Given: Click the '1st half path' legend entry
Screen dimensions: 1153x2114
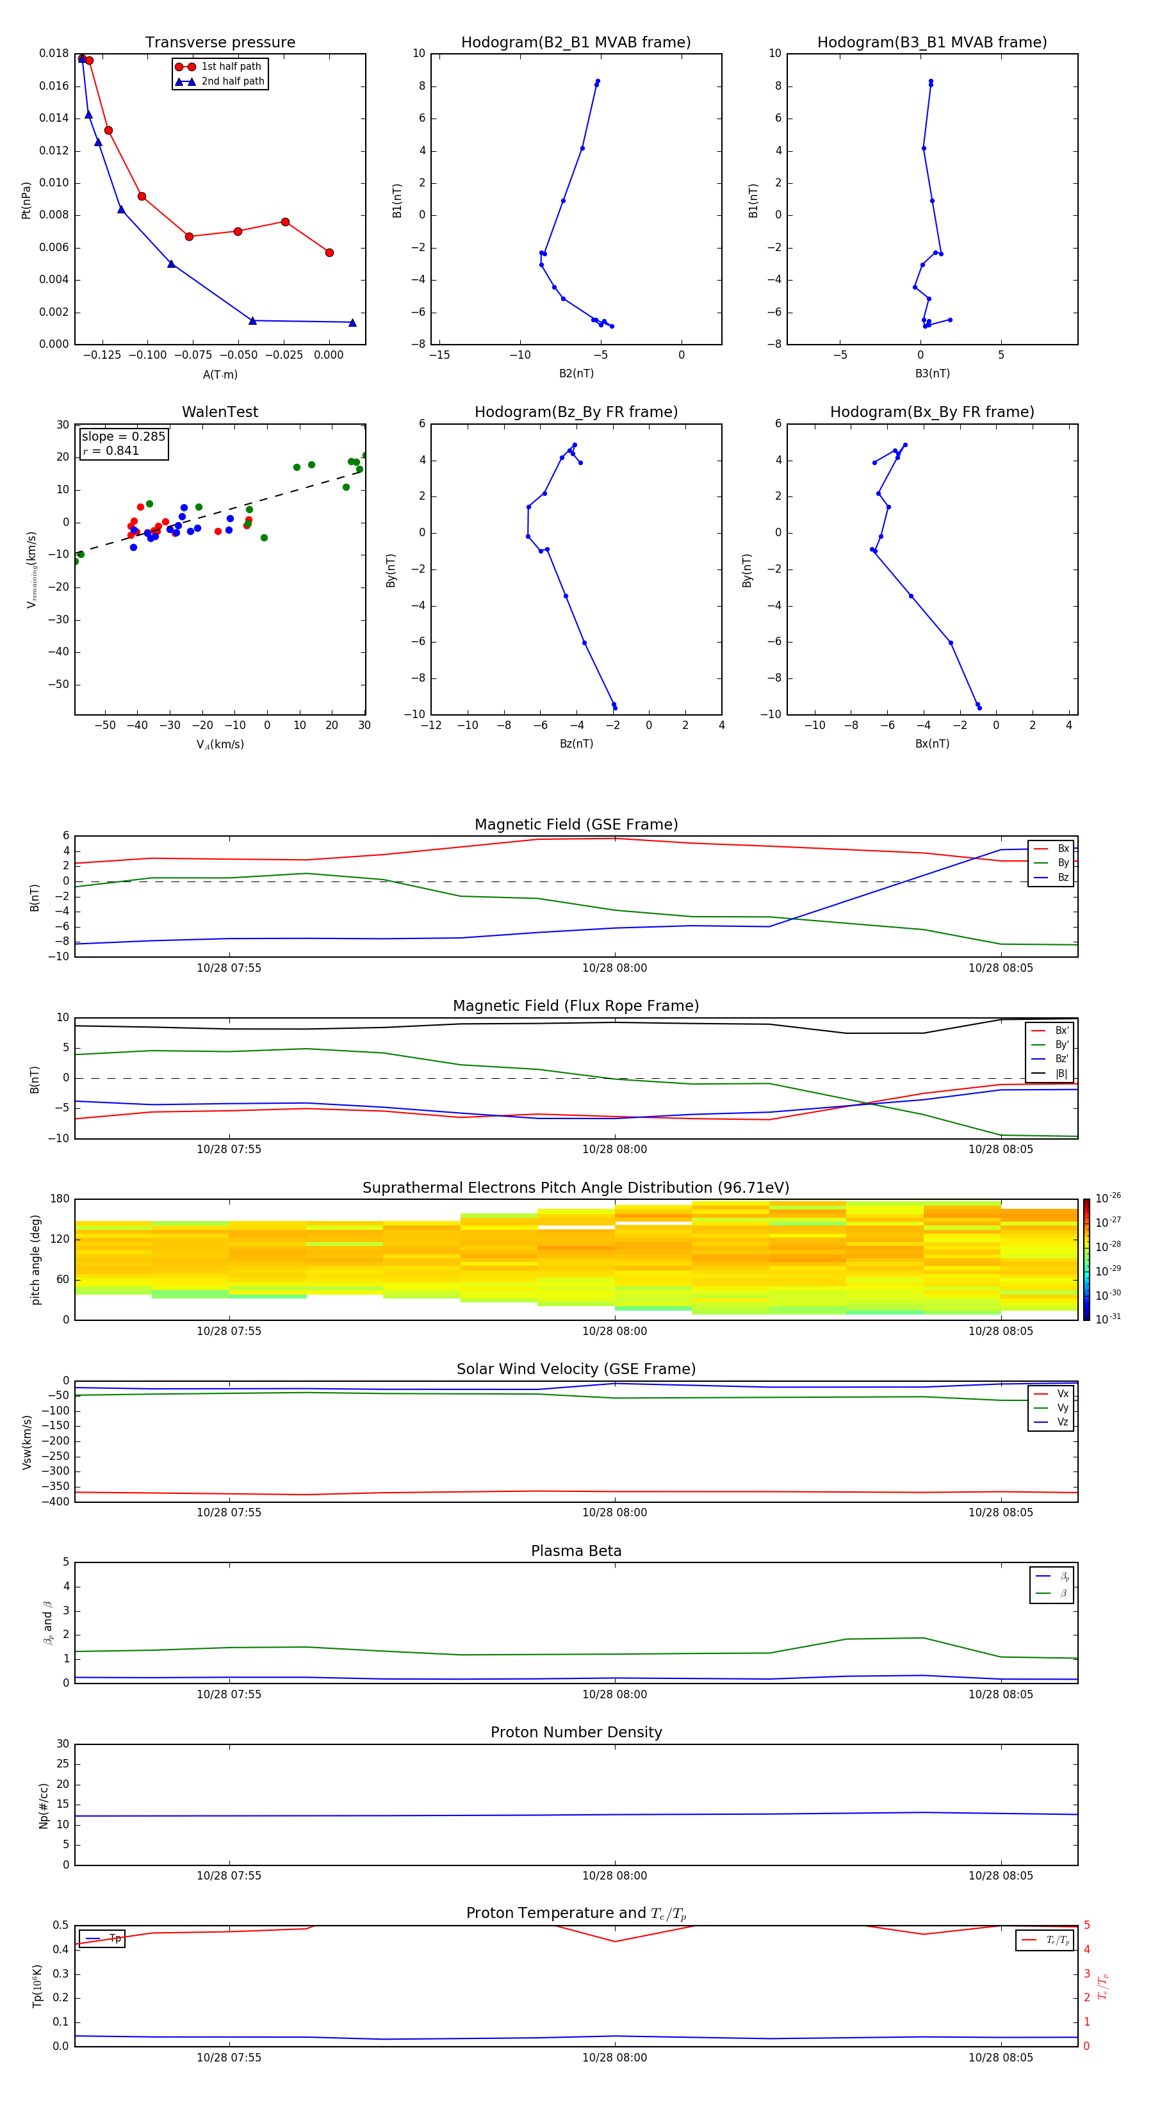Looking at the screenshot, I should (218, 67).
